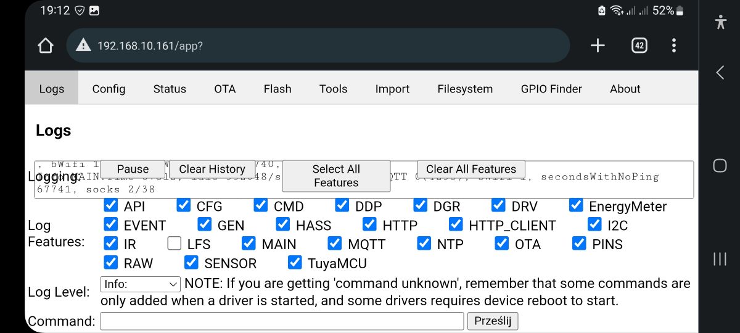Enable the LFS log feature checkbox

174,244
